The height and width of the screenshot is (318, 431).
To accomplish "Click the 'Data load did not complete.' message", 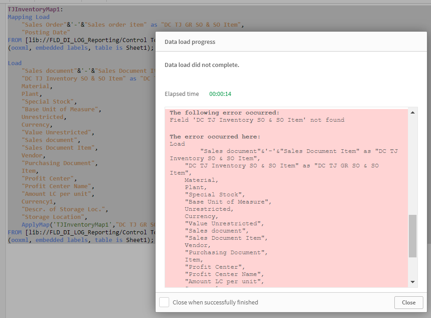I will (202, 65).
